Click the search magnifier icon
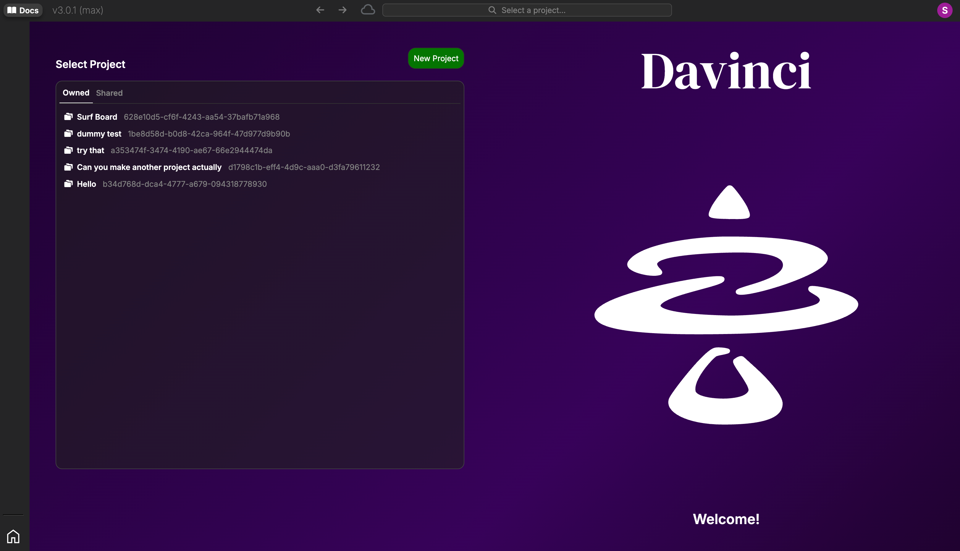Image resolution: width=960 pixels, height=551 pixels. (x=492, y=10)
